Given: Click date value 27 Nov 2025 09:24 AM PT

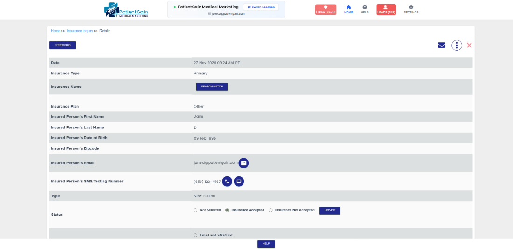Looking at the screenshot, I should click(x=217, y=63).
